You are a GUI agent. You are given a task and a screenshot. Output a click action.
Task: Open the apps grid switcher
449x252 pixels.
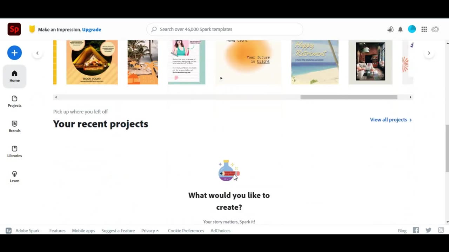(424, 29)
